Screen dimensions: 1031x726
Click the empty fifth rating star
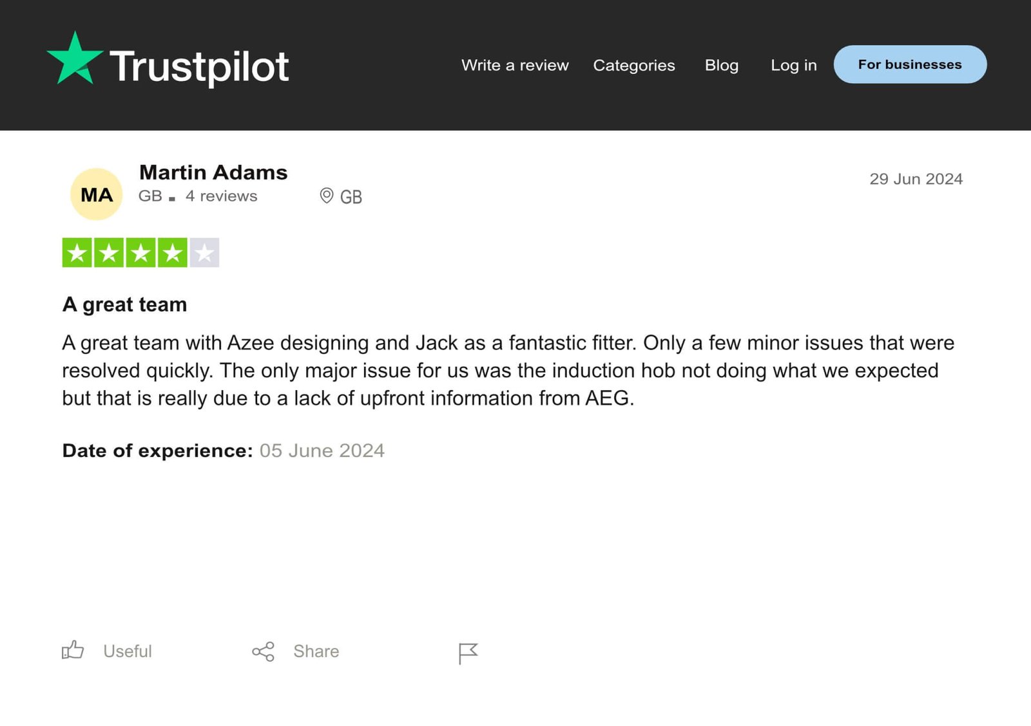tap(204, 252)
